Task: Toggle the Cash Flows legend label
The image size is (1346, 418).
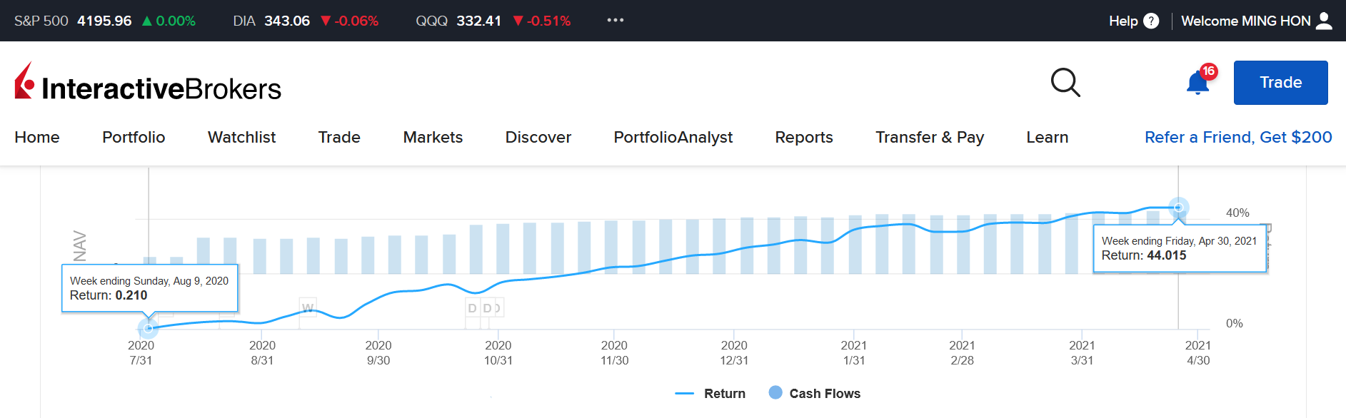Action: (x=824, y=394)
